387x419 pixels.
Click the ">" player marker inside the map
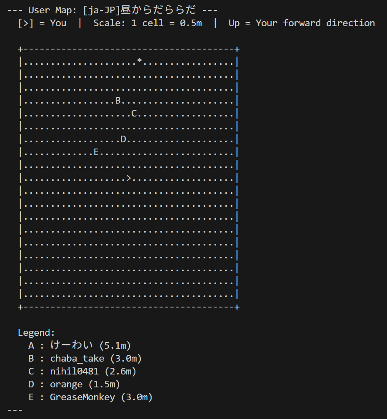[x=129, y=178]
